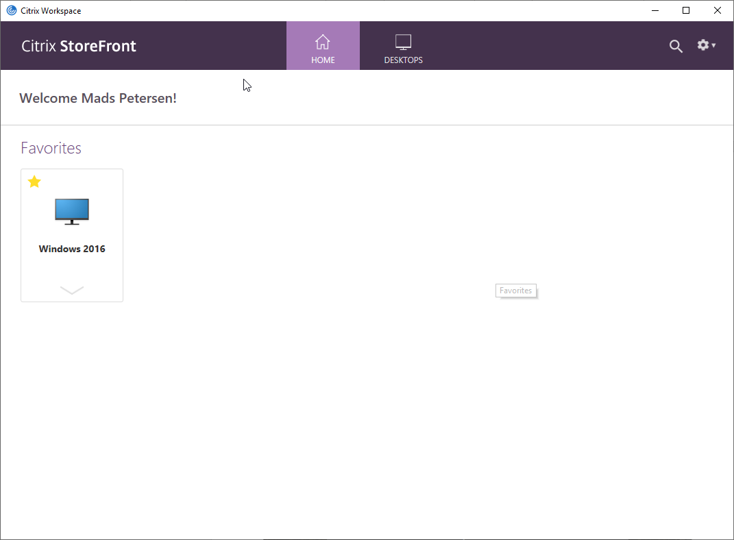This screenshot has width=734, height=540.
Task: Close the Citrix Workspace window
Action: pos(717,10)
